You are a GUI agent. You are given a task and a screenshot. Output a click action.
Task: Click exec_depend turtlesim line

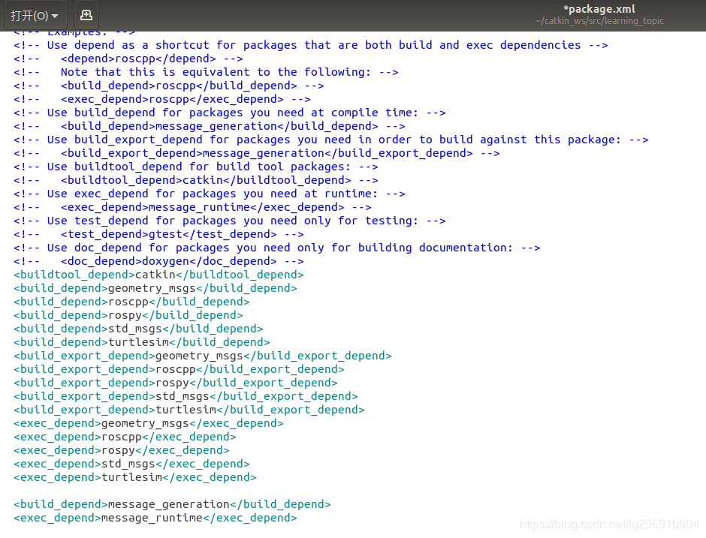click(x=135, y=476)
